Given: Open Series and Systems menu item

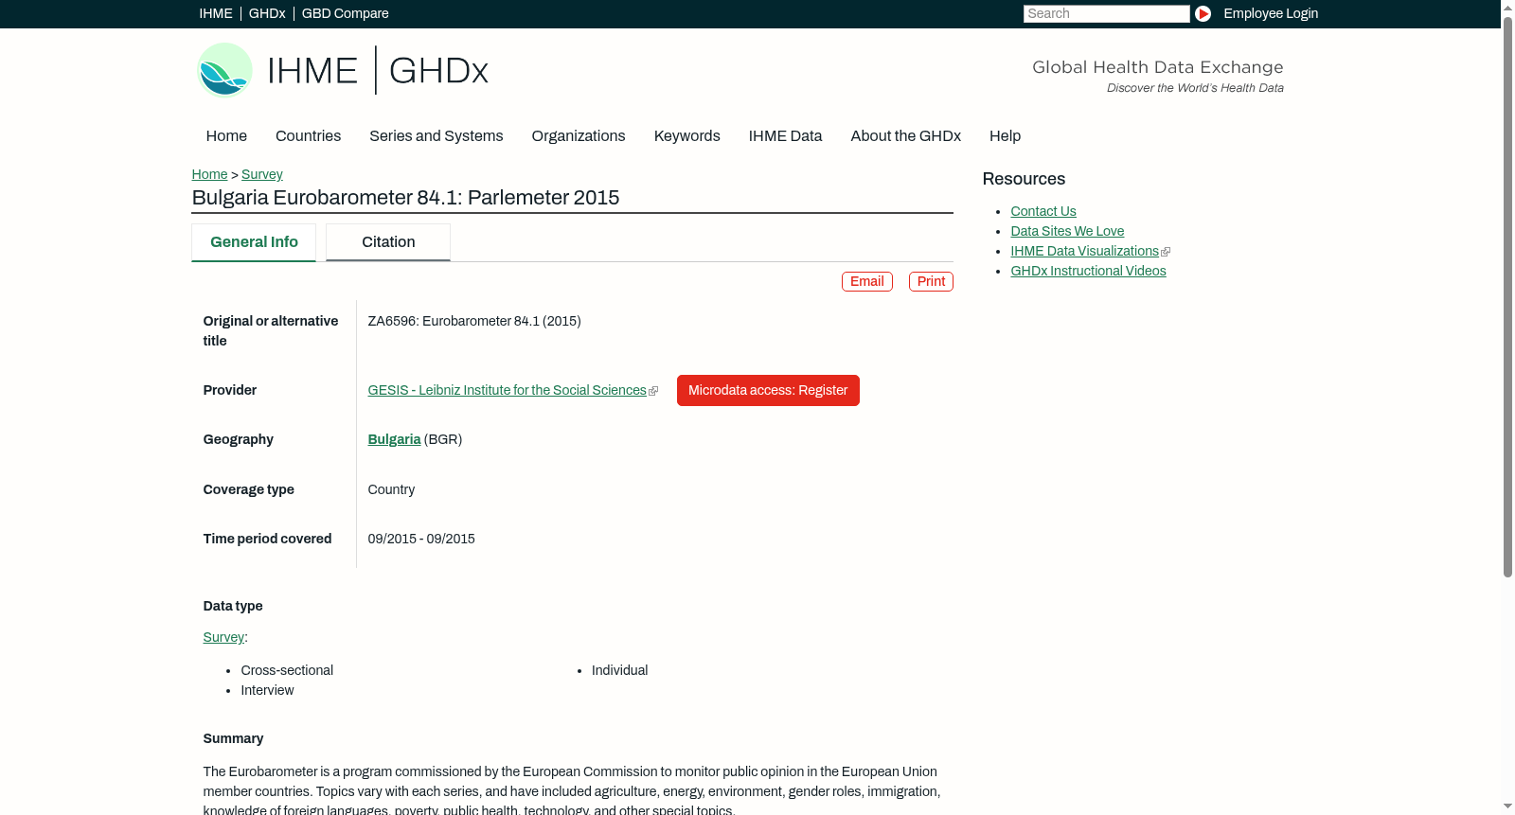Looking at the screenshot, I should [436, 136].
